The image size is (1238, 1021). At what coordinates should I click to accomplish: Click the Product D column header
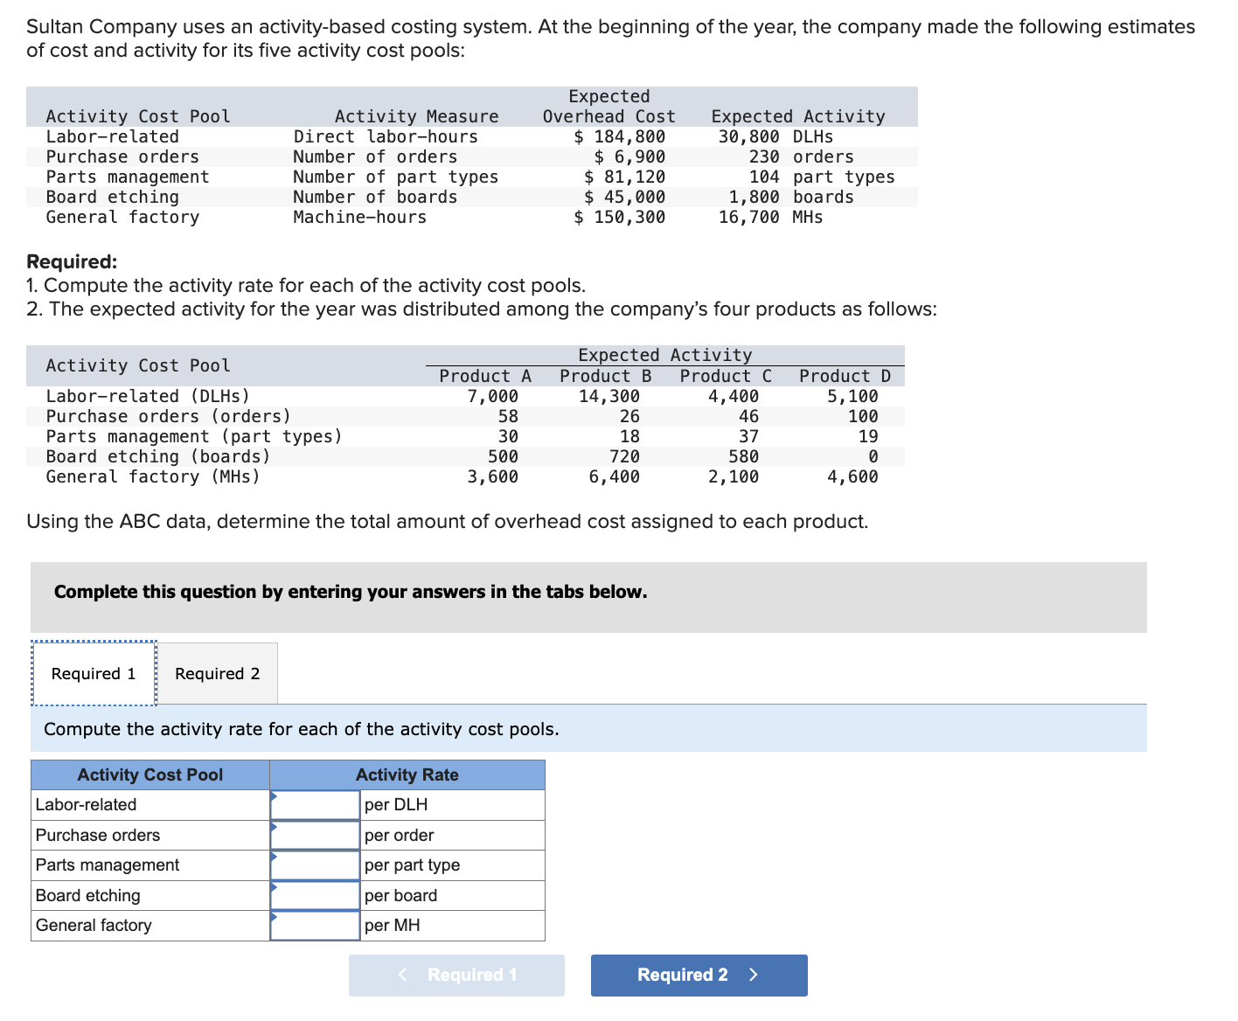click(x=845, y=376)
